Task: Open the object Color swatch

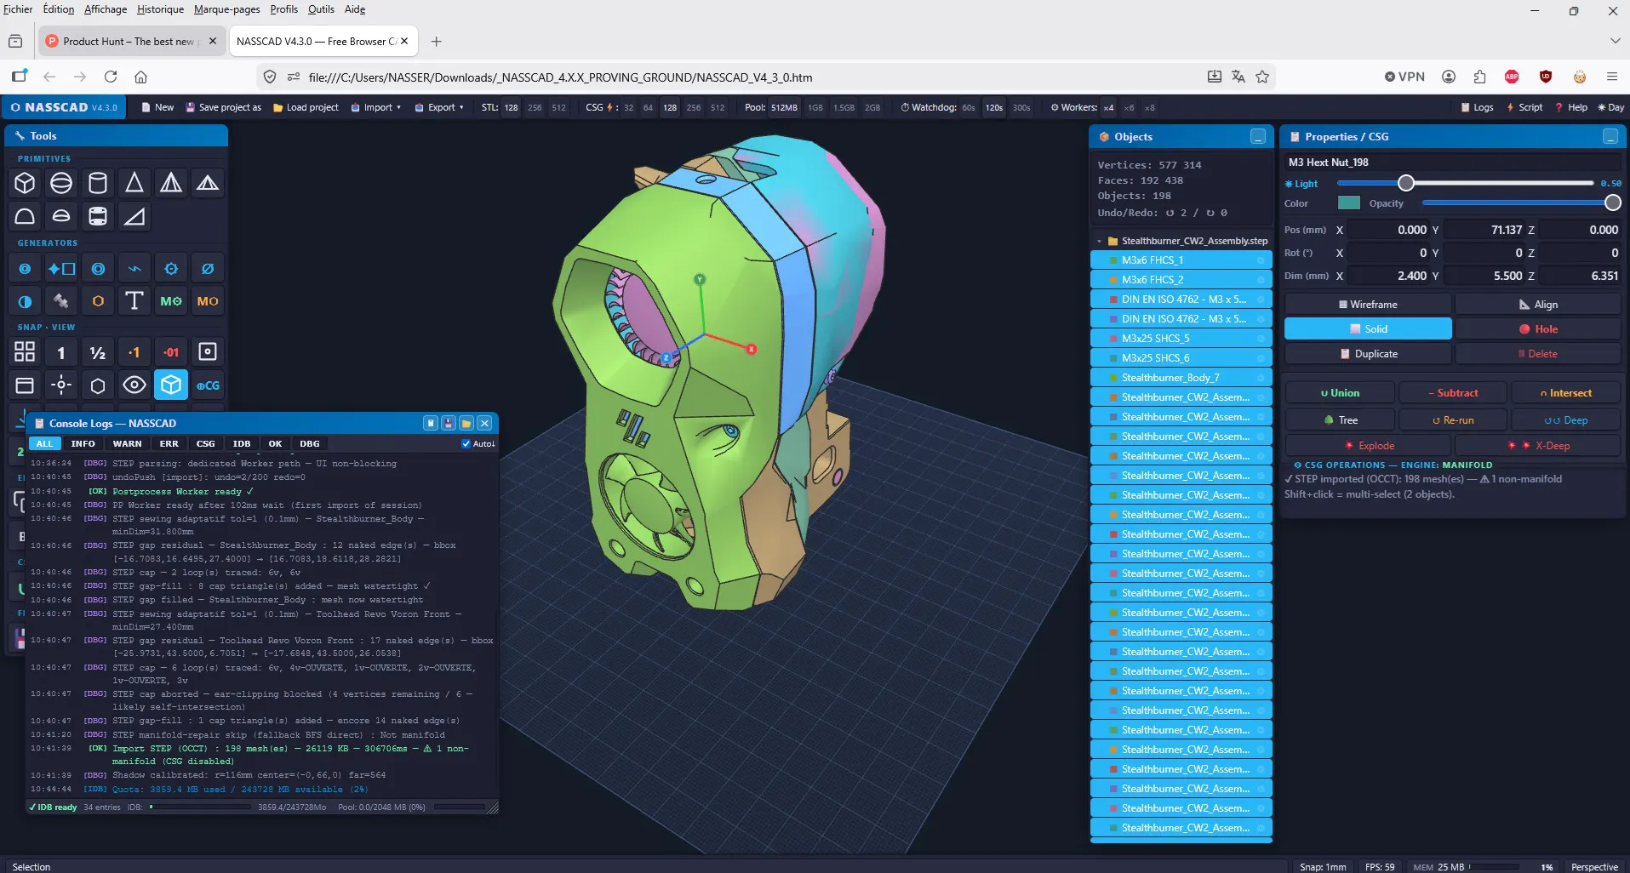Action: click(1349, 203)
